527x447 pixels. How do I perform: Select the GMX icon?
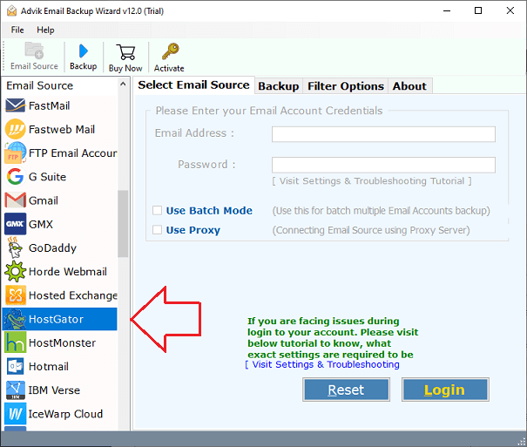[x=15, y=224]
